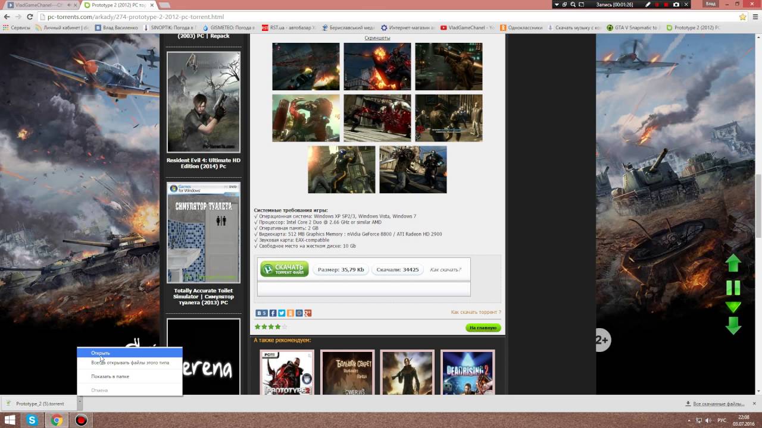
Task: Click the recorder pencil draw icon
Action: pos(648,4)
